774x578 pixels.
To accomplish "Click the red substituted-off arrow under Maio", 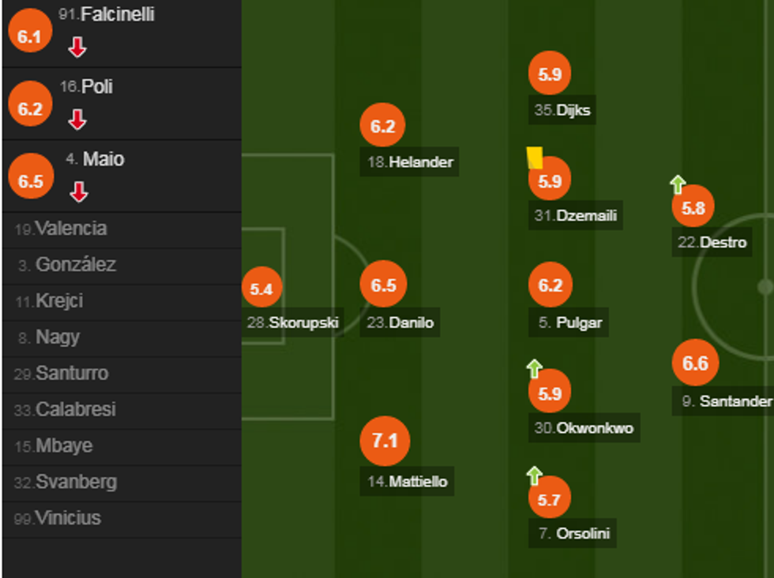I will [x=78, y=192].
